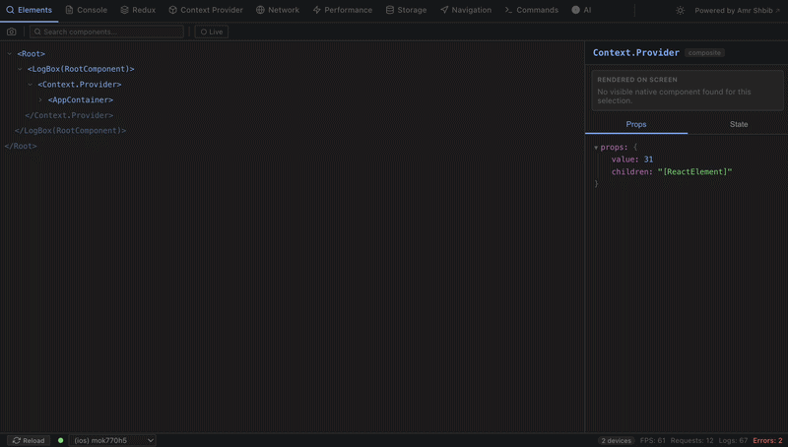Viewport: 788px width, 447px height.
Task: Click the Rendered on Screen notice
Action: (x=687, y=91)
